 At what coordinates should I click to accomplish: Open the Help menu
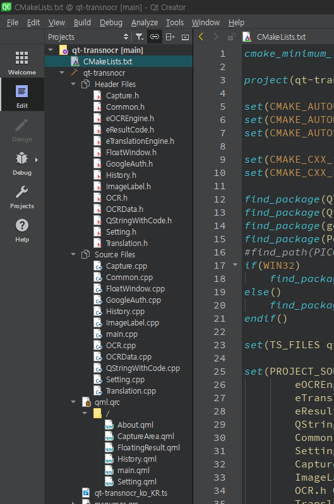coord(237,23)
